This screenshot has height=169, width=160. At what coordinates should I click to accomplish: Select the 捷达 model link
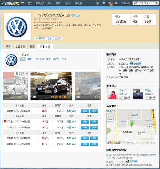point(64,59)
